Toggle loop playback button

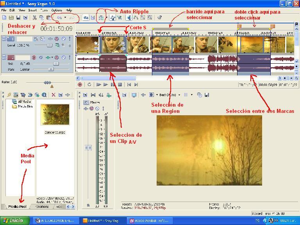coord(89,84)
